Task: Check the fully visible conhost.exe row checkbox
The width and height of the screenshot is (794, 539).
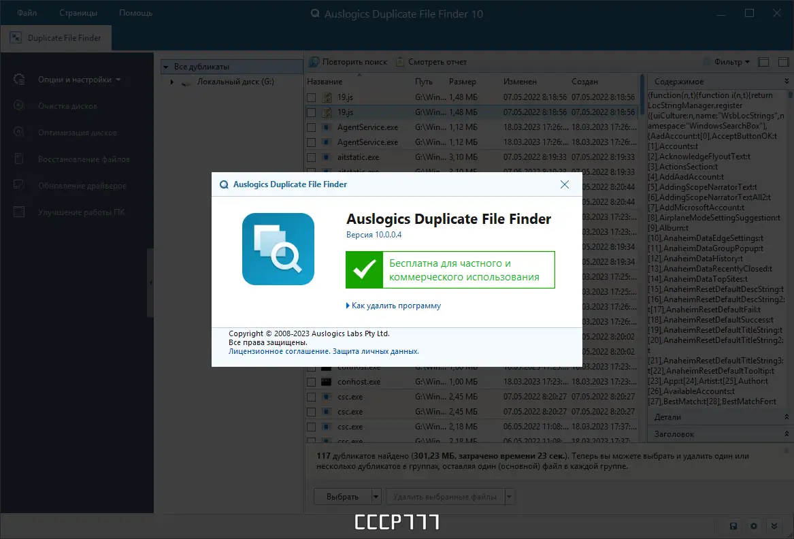Action: tap(312, 382)
